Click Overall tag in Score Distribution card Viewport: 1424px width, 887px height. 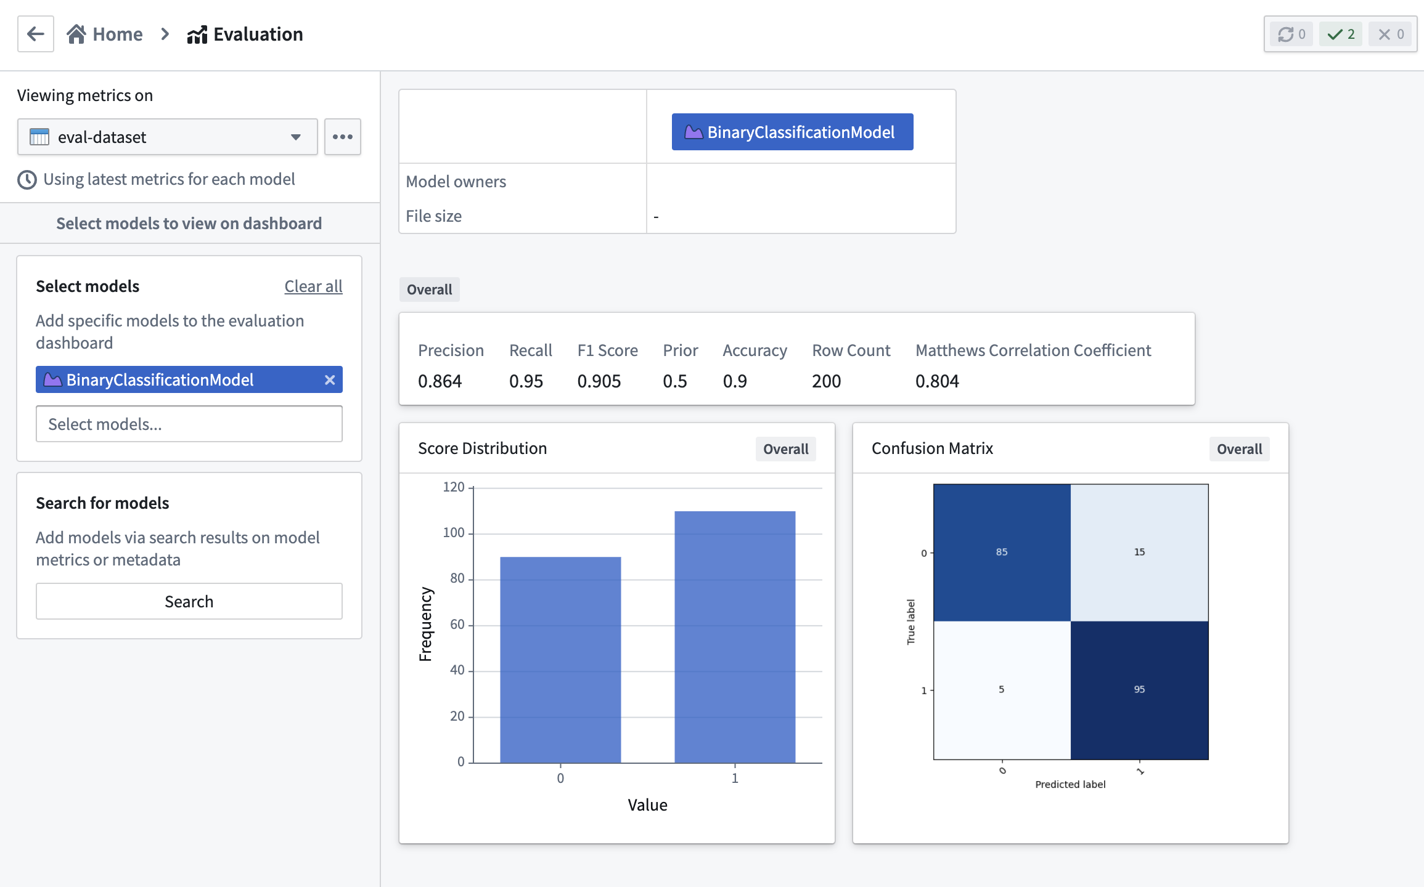point(786,449)
